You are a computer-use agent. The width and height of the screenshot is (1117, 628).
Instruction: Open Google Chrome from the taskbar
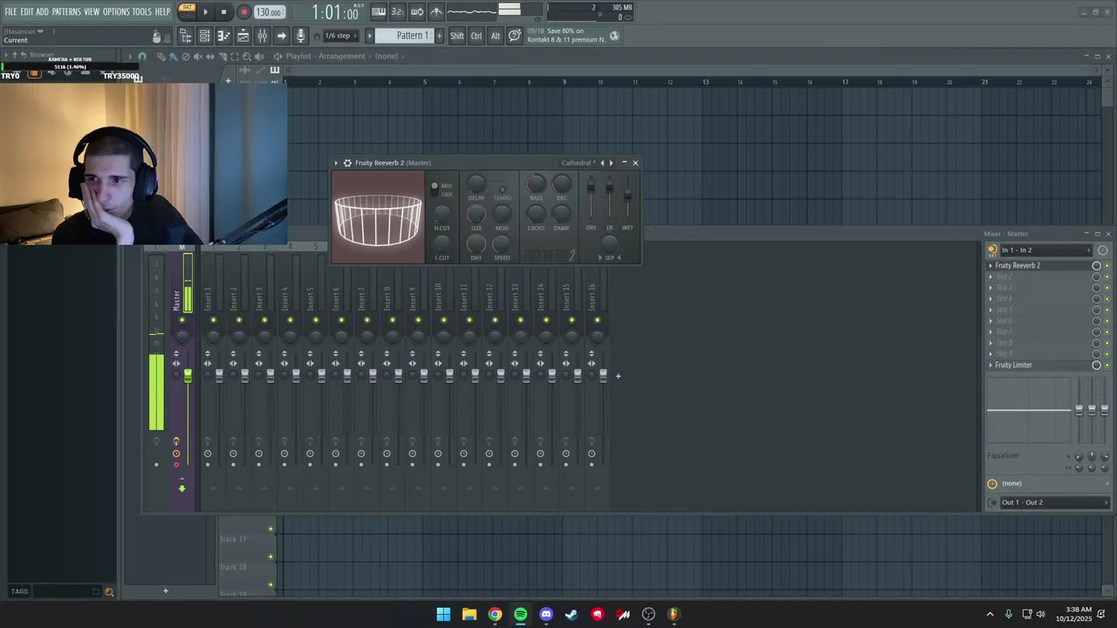(x=495, y=614)
